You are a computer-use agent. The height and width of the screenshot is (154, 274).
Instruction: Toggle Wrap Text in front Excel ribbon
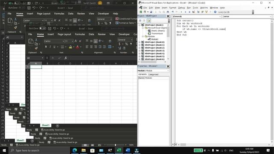pyautogui.click(x=110, y=41)
